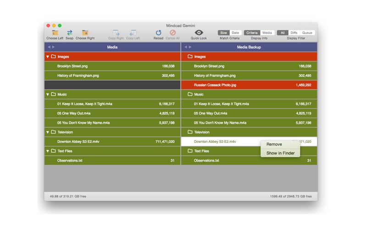The height and width of the screenshot is (229, 367).
Task: Choose Show in Finder from context menu
Action: coord(280,153)
